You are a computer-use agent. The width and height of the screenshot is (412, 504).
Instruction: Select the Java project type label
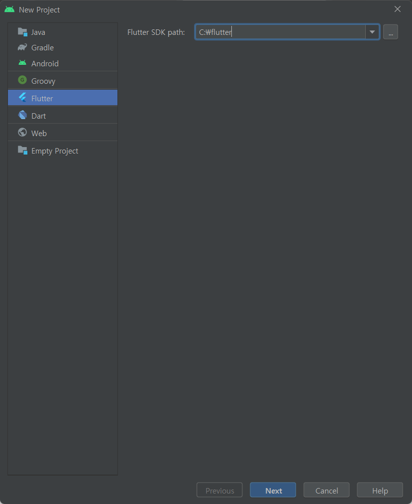pos(38,32)
